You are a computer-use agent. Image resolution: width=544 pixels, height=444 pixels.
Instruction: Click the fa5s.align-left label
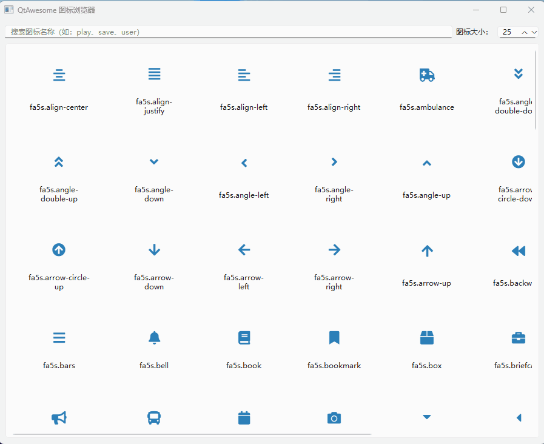click(244, 107)
